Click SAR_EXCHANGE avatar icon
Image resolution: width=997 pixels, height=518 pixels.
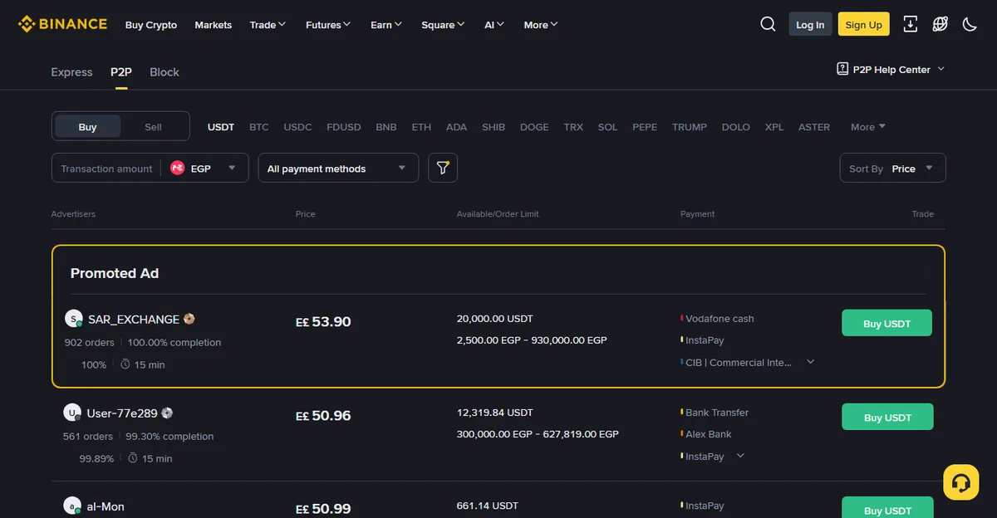click(x=74, y=319)
